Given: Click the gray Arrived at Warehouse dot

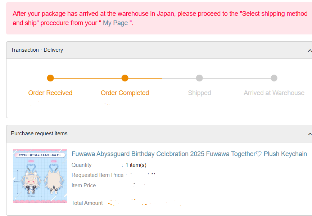Looking at the screenshot, I should (x=274, y=78).
